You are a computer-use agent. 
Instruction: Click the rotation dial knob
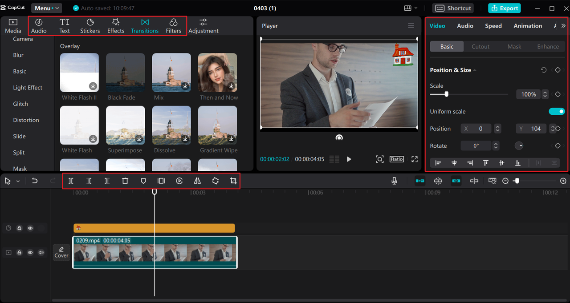pyautogui.click(x=519, y=145)
